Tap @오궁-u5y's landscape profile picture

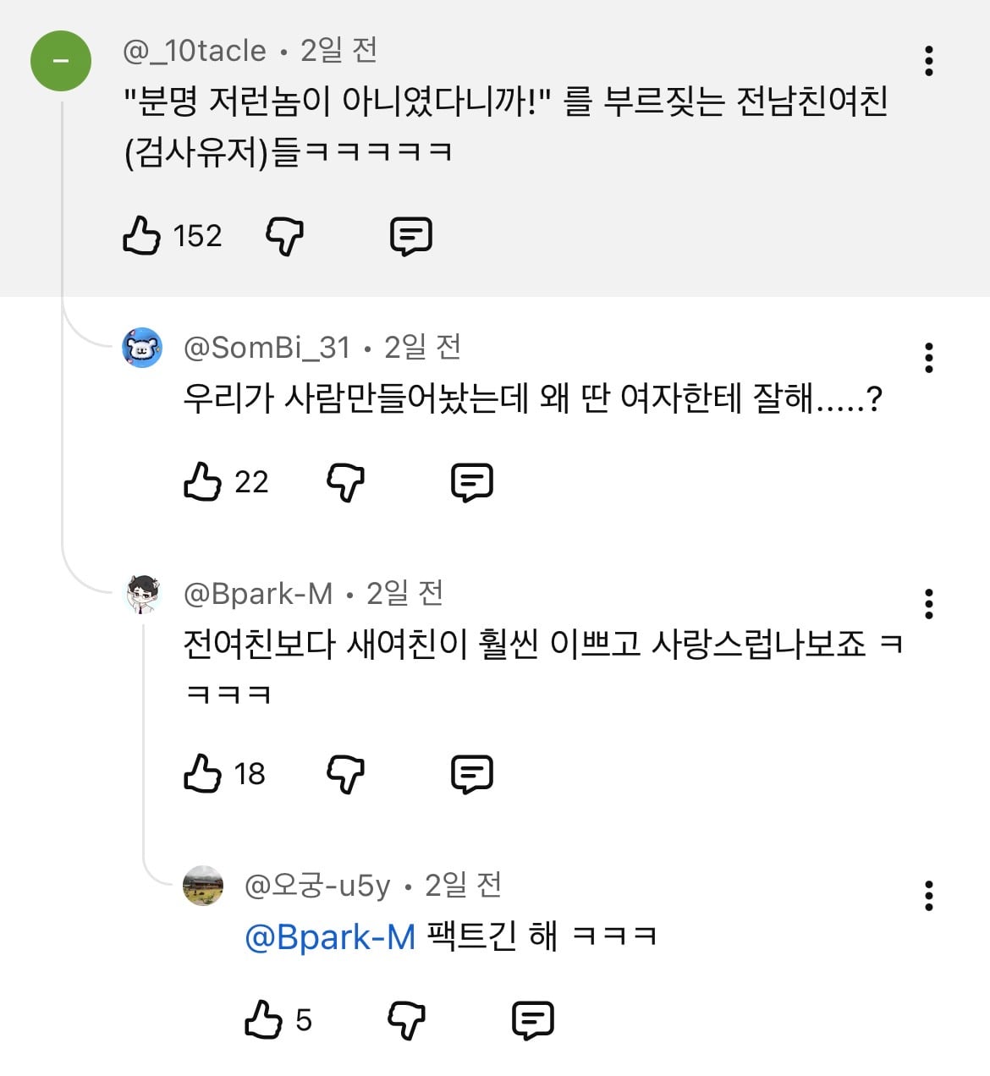(203, 886)
